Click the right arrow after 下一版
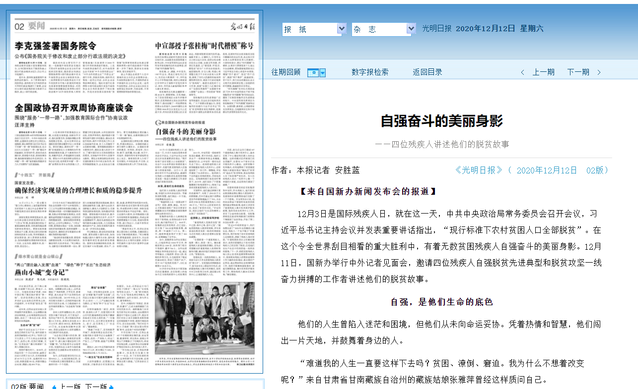 point(111,386)
